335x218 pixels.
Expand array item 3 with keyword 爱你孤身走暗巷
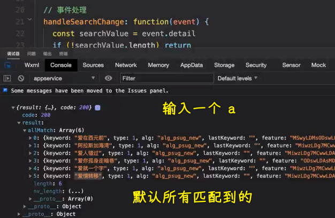click(31, 161)
